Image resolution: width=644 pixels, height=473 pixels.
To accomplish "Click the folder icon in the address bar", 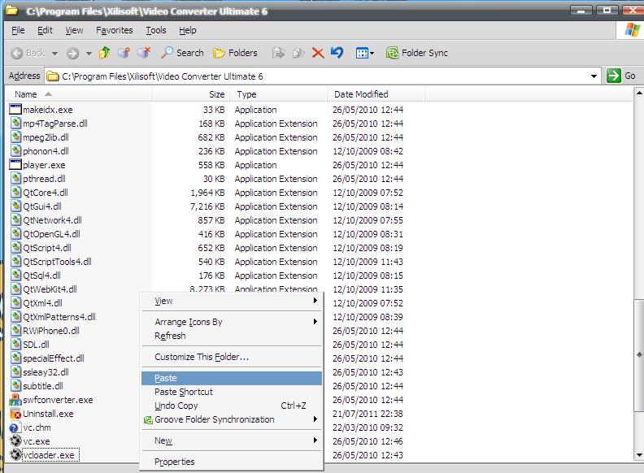I will (x=52, y=76).
